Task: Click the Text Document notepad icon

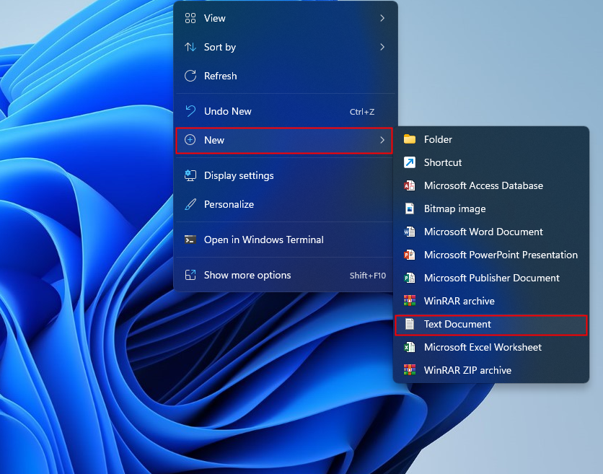Action: (x=411, y=325)
